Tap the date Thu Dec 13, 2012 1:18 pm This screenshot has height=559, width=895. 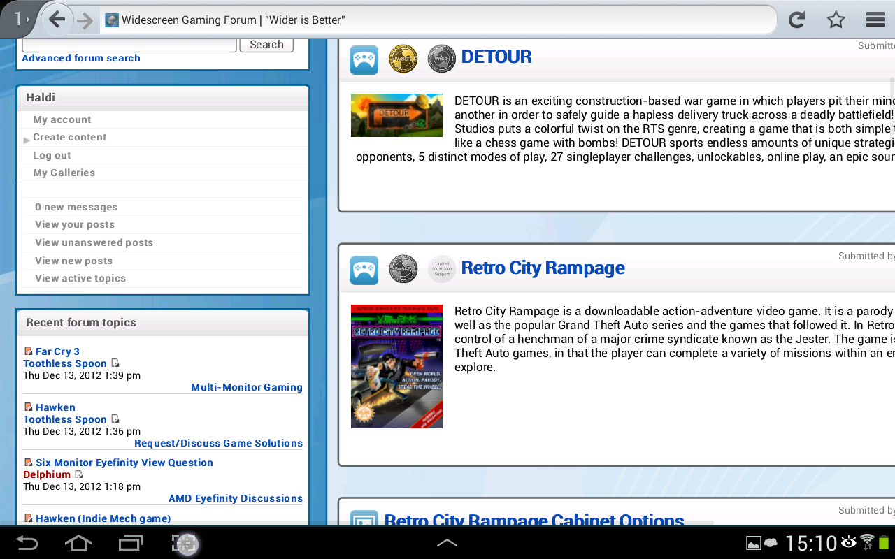click(82, 486)
